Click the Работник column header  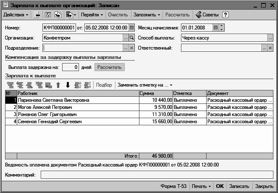tap(78, 93)
